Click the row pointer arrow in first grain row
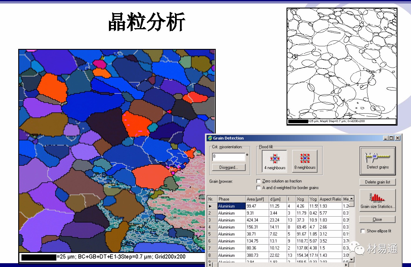The height and width of the screenshot is (267, 411). pos(210,206)
